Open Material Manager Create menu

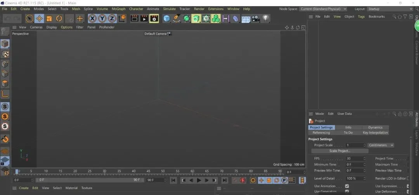point(24,188)
